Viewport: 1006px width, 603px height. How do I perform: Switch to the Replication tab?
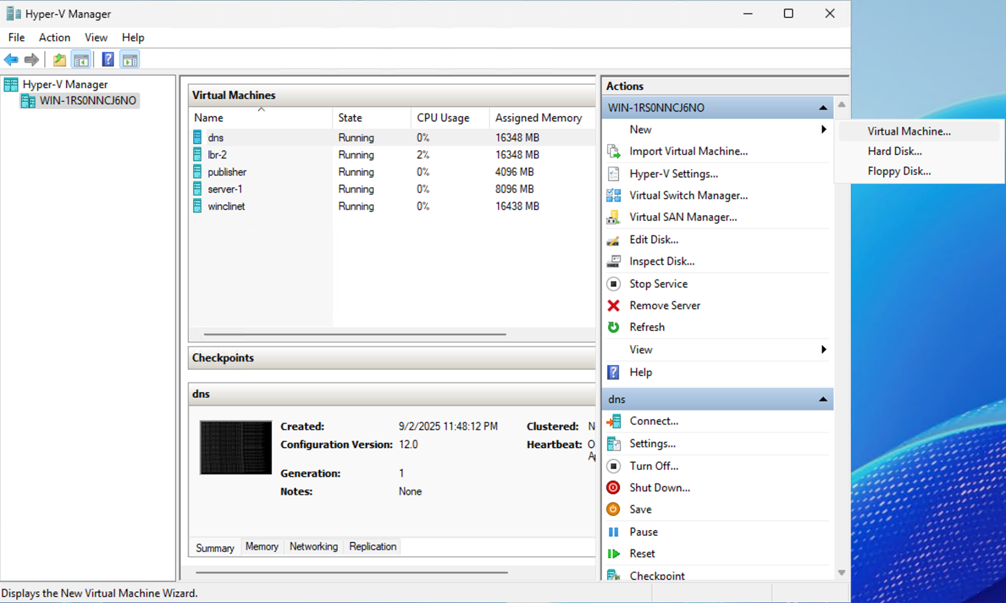pyautogui.click(x=372, y=546)
